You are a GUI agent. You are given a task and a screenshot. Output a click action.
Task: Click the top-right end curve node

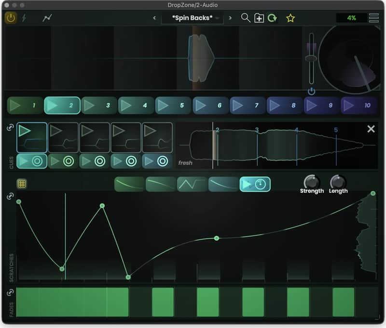pyautogui.click(x=373, y=193)
